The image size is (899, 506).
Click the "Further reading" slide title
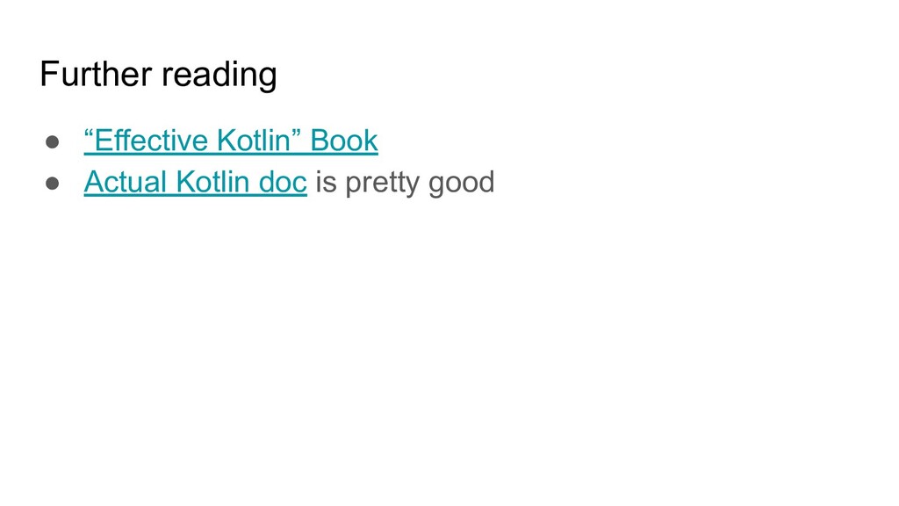pyautogui.click(x=158, y=75)
